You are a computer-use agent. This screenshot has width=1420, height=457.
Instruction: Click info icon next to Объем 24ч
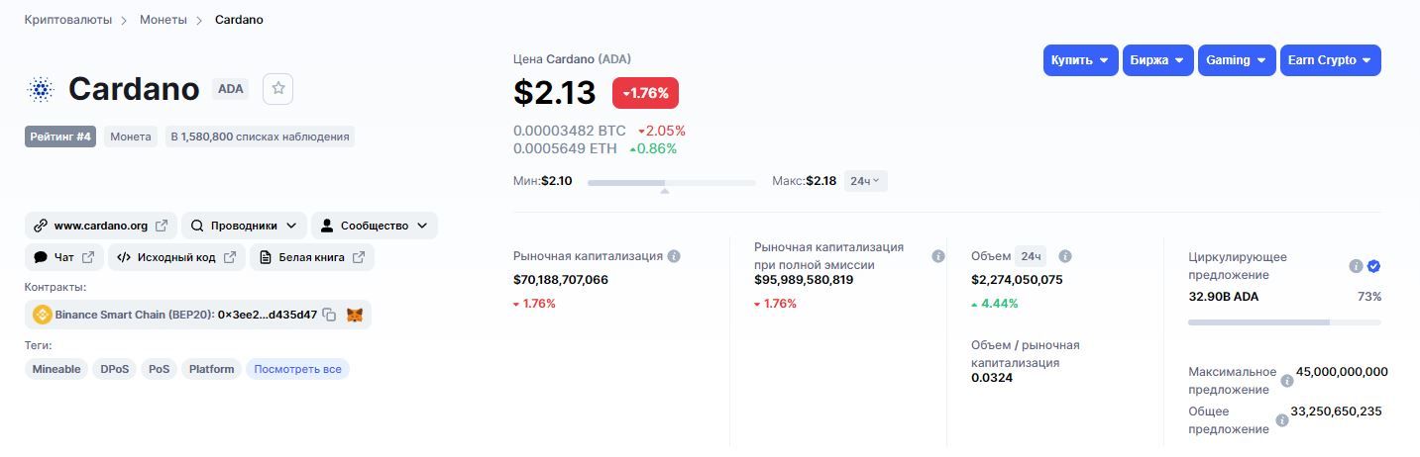1065,256
